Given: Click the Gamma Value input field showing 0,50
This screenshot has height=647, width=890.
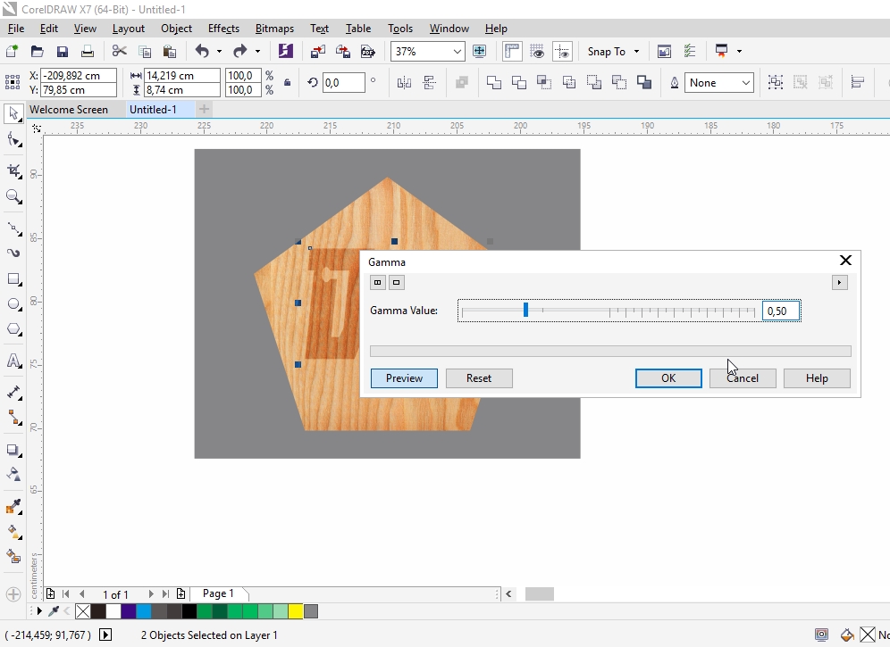Looking at the screenshot, I should coord(778,310).
